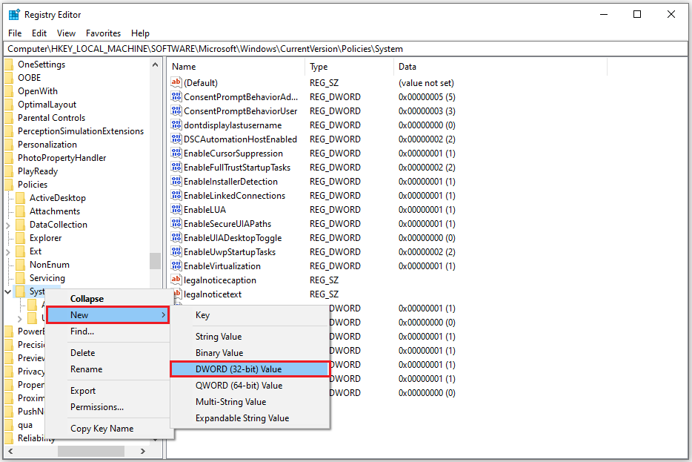Click the OOBE folder icon
This screenshot has height=462, width=692.
pos(9,78)
